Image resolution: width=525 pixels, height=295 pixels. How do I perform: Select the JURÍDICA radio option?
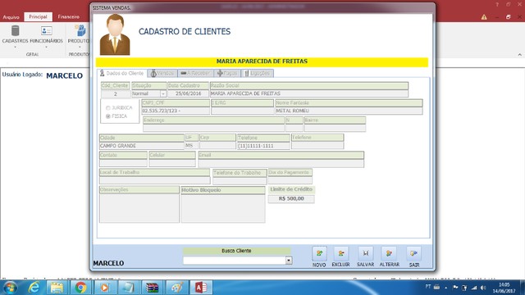point(107,107)
